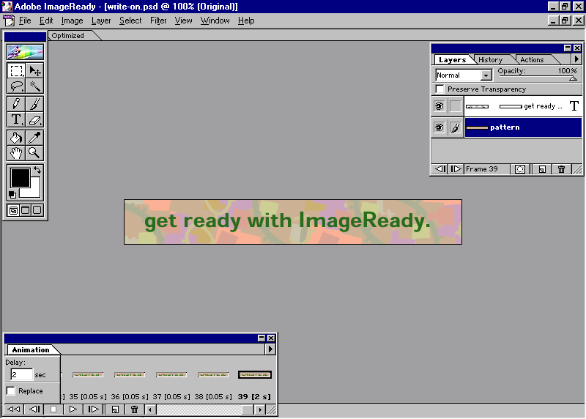Select frame 38 thumbnail

pyautogui.click(x=213, y=374)
